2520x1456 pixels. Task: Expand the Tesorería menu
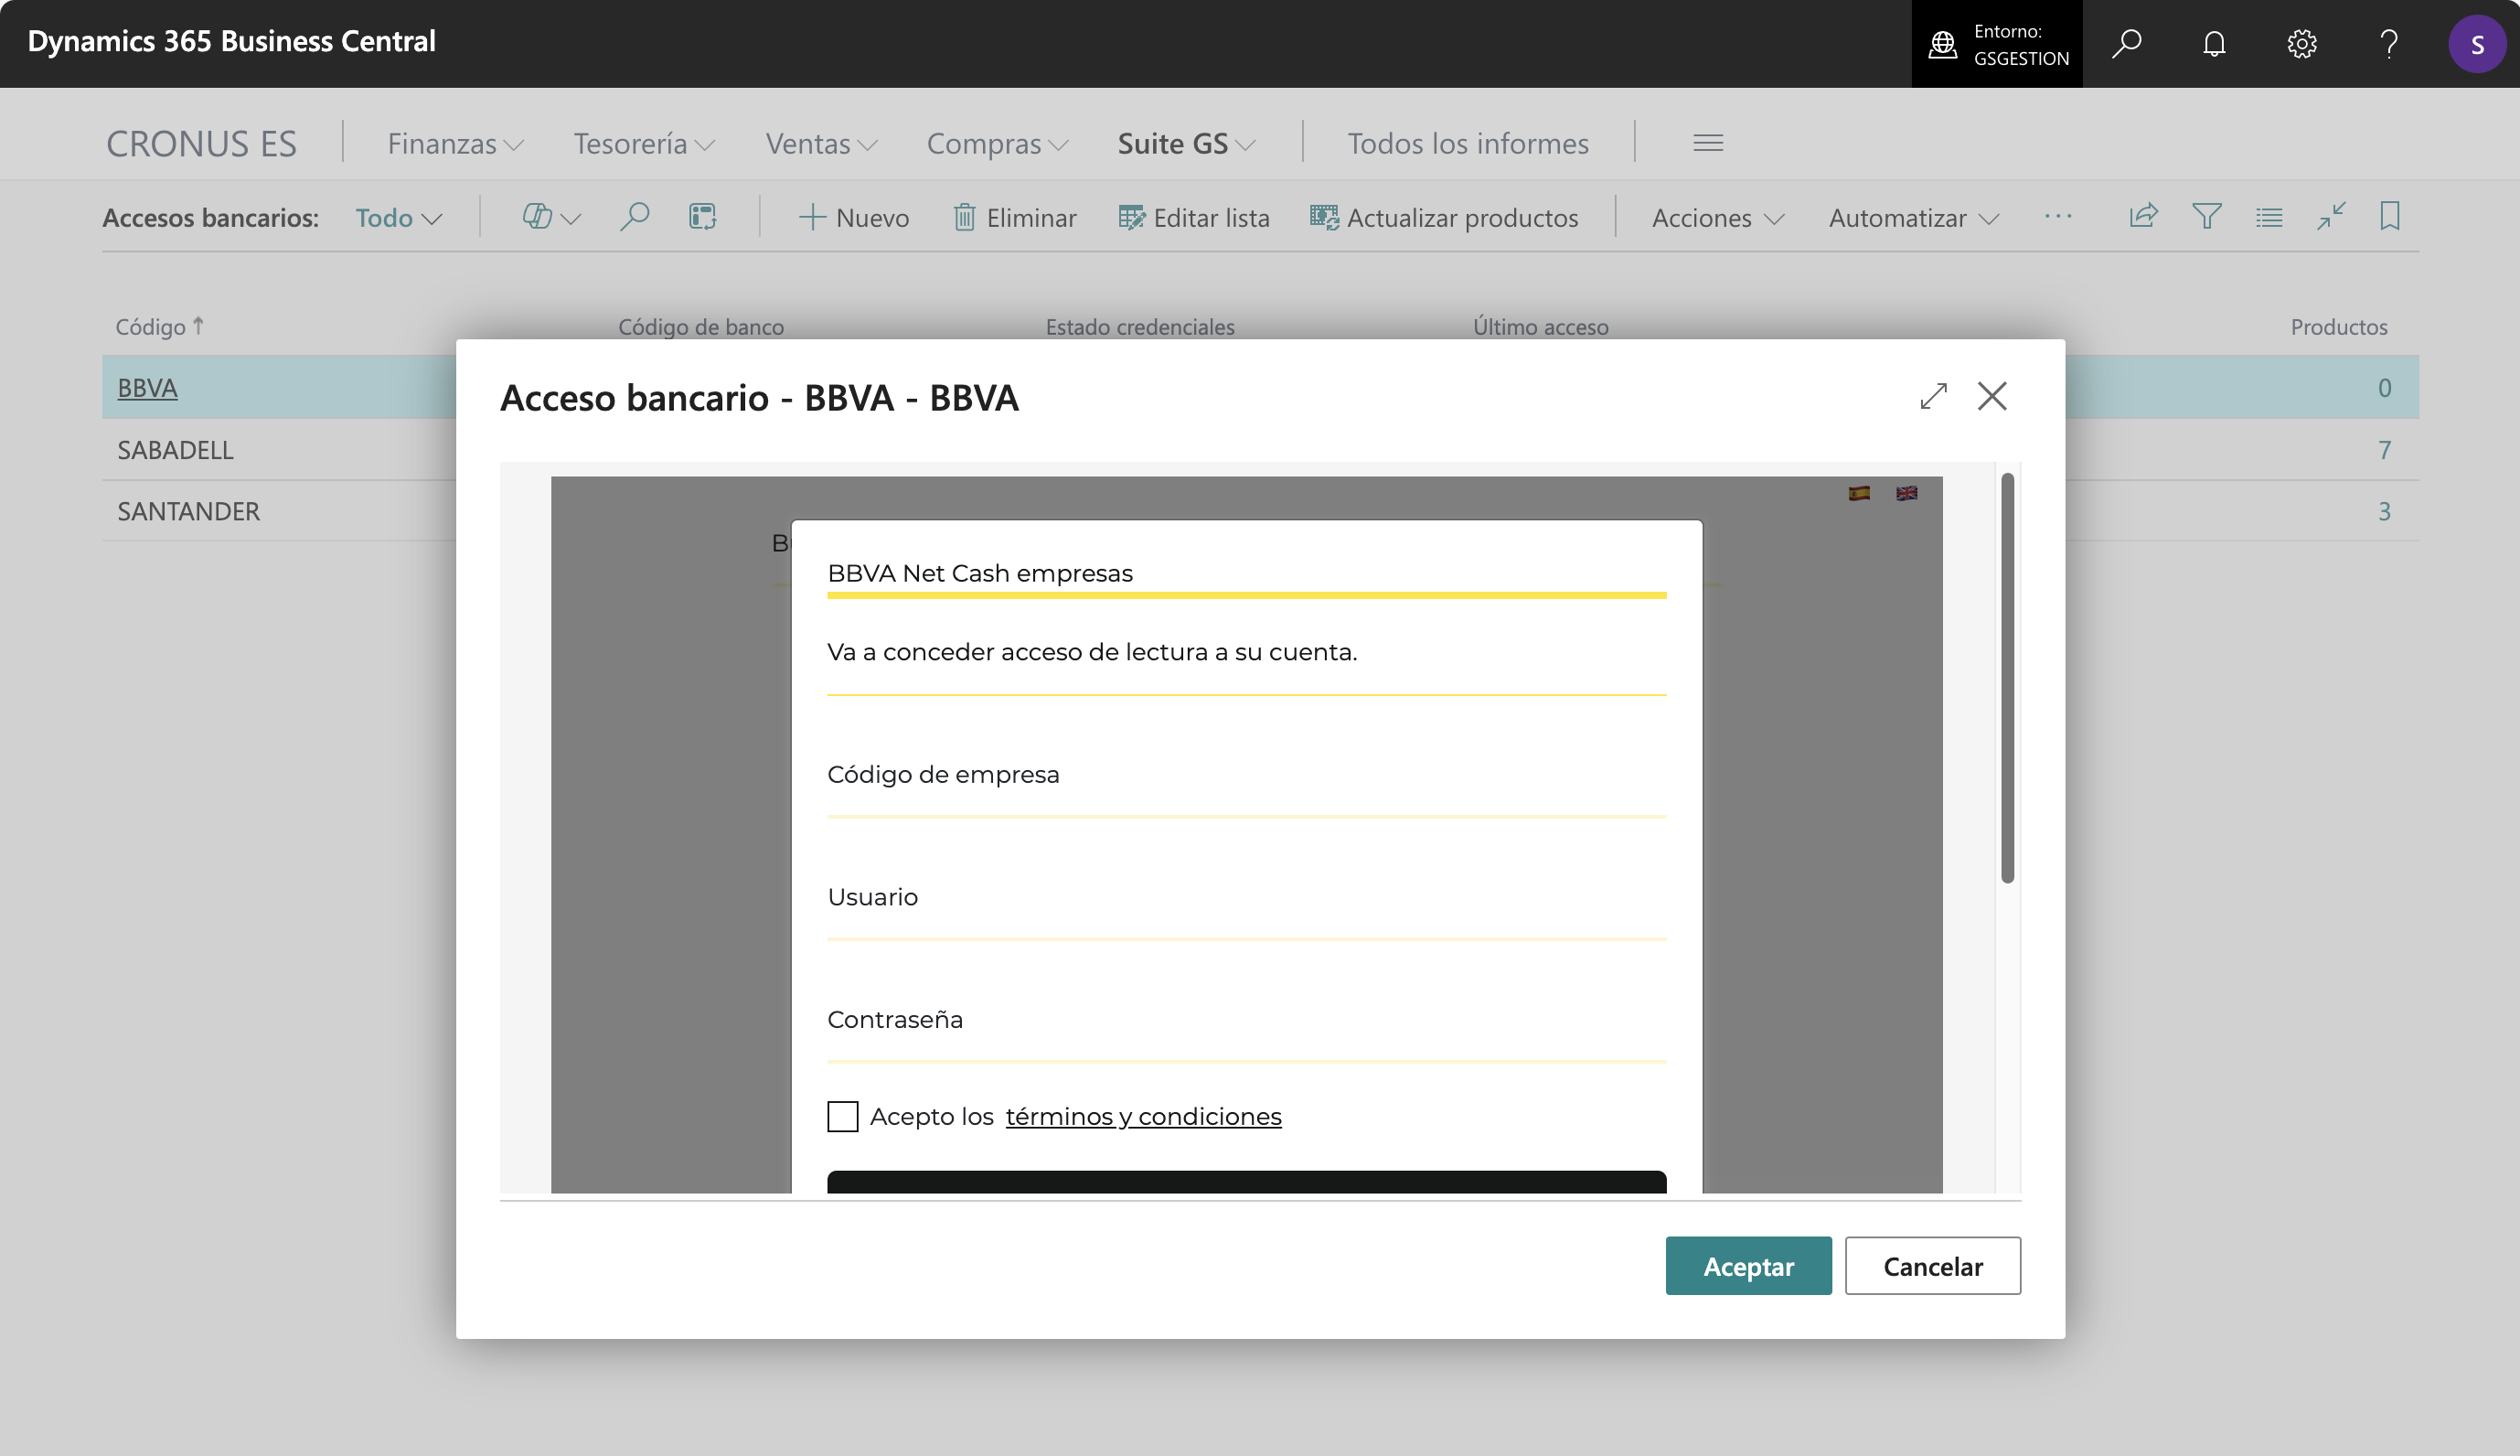pyautogui.click(x=644, y=143)
